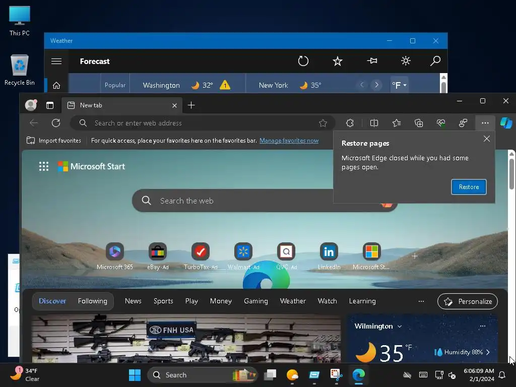Open the Money category
Viewport: 516px width, 387px height.
click(x=221, y=301)
